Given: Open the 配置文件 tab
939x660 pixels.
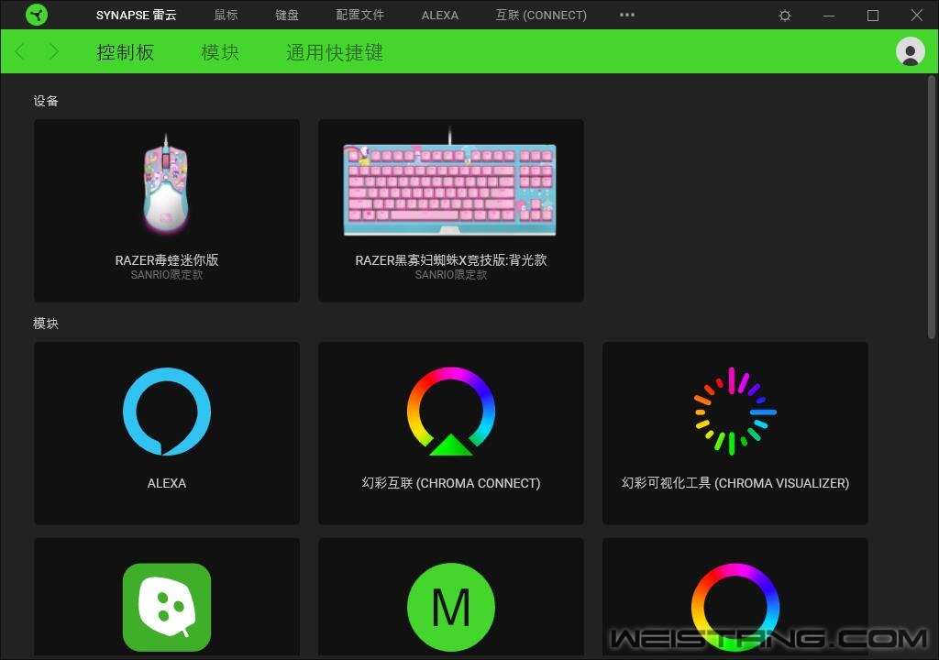Looking at the screenshot, I should (x=359, y=15).
